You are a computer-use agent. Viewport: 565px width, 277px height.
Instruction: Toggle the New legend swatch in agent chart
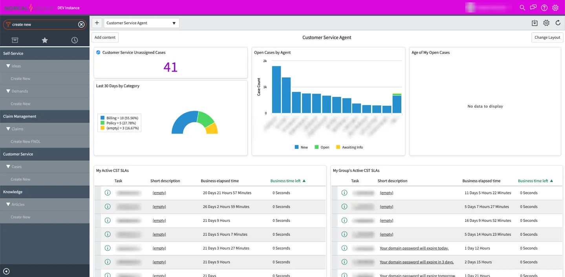(x=297, y=147)
